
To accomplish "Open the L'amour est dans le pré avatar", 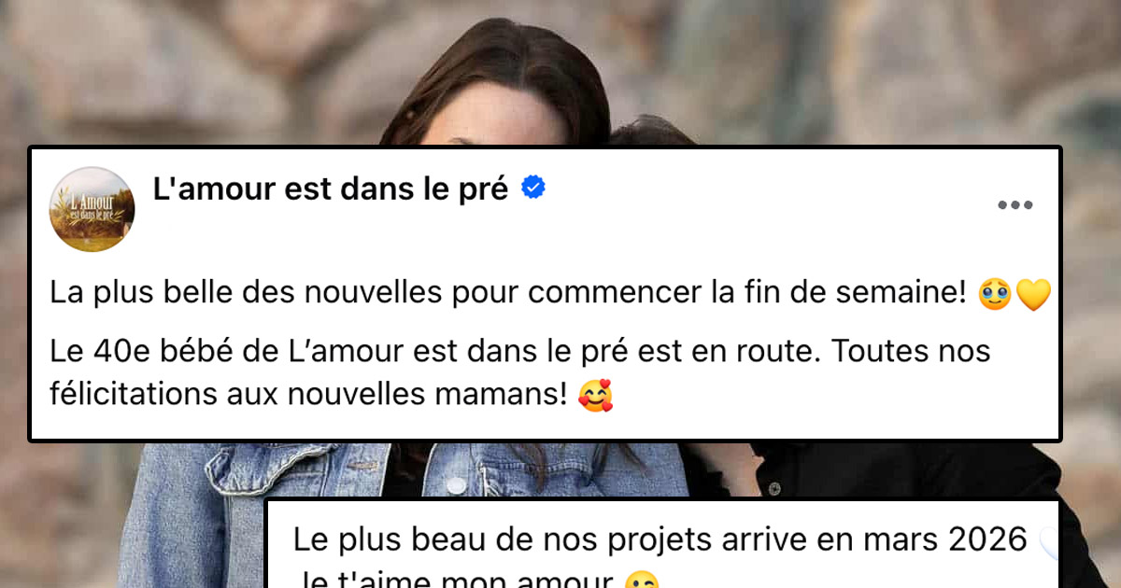I will (x=92, y=209).
